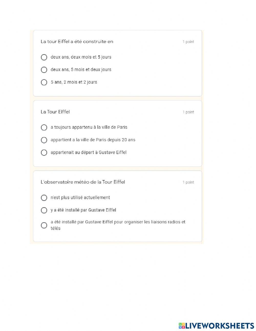
Task: Pick "5 ans, 2 mois et 2 jours"
Action: tap(44, 82)
